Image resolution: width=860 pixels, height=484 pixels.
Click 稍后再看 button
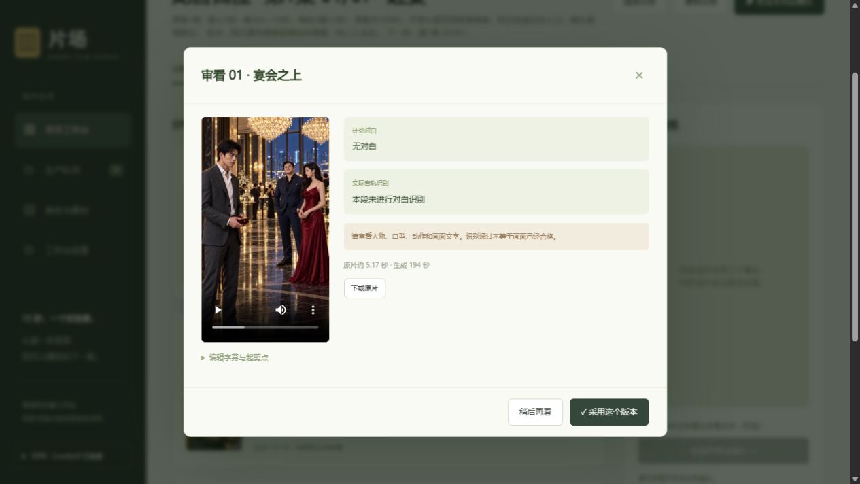point(535,412)
